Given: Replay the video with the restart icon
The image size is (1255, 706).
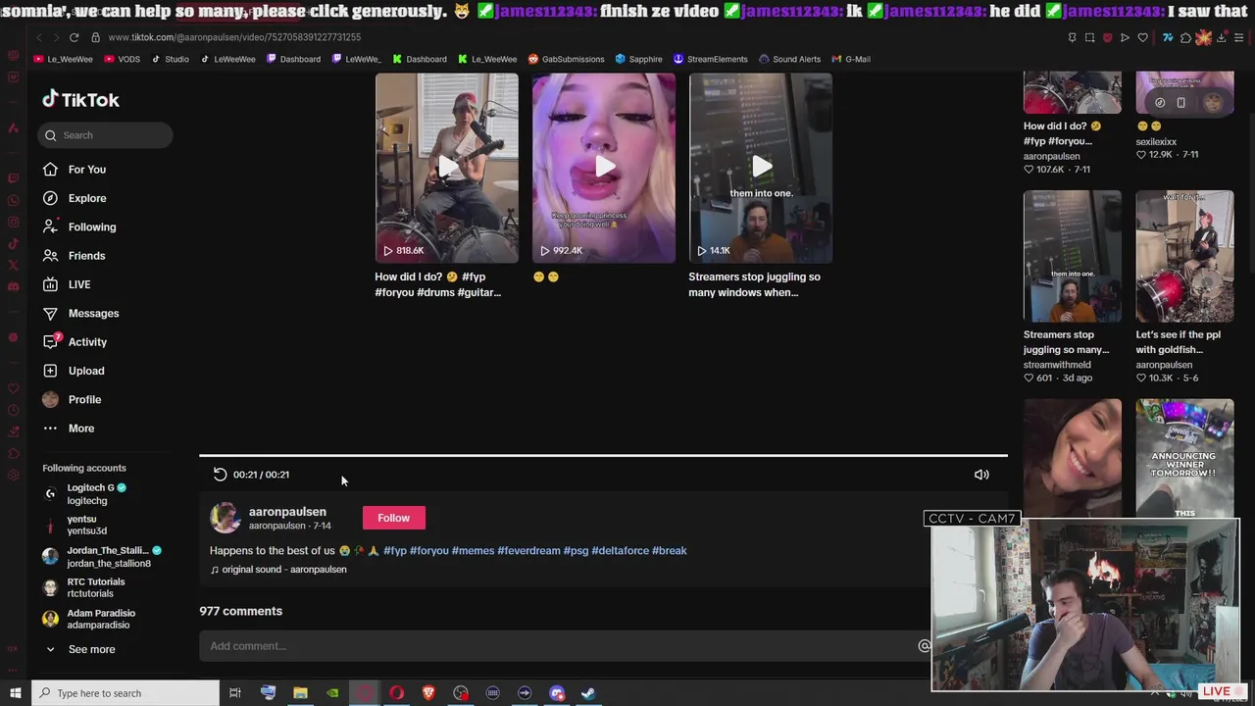Looking at the screenshot, I should [x=220, y=475].
